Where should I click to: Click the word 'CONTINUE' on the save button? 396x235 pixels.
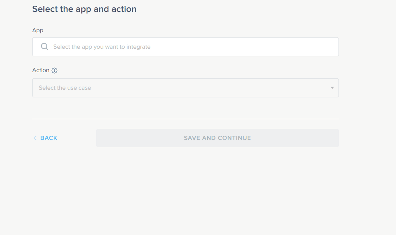[234, 138]
